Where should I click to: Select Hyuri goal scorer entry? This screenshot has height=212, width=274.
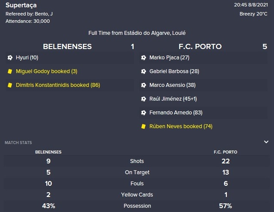coord(27,58)
